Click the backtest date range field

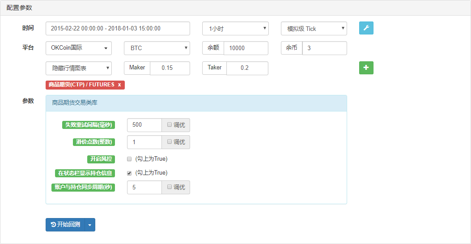point(118,29)
